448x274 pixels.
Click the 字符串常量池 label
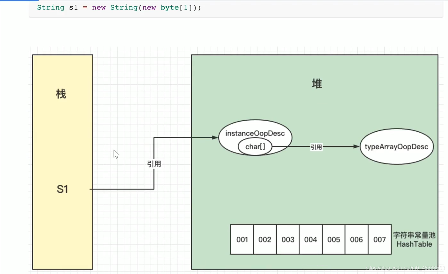click(414, 235)
